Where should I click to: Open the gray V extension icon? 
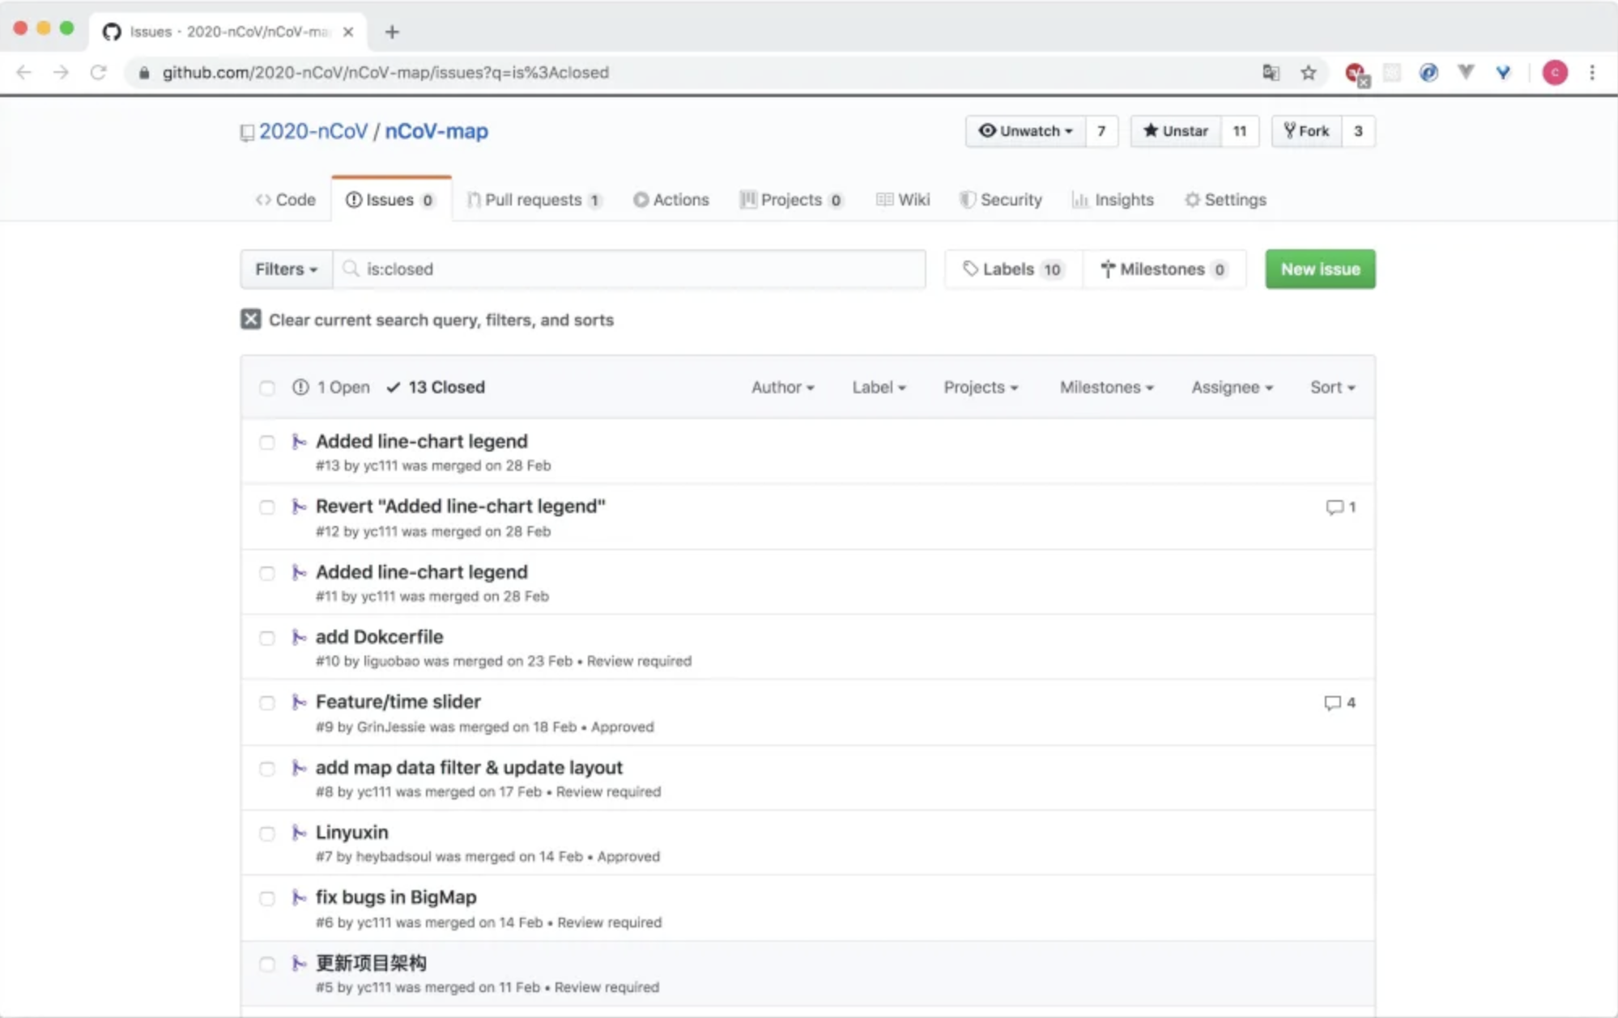[1466, 73]
